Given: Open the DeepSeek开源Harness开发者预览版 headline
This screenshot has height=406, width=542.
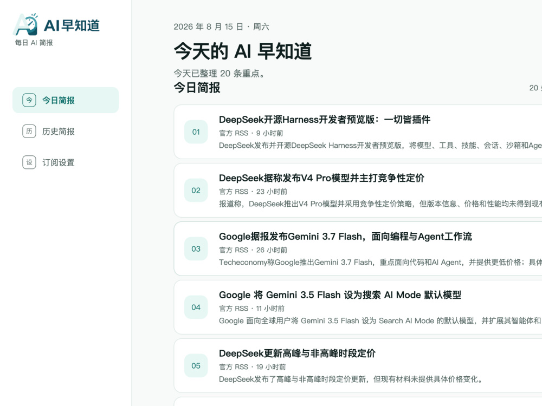Looking at the screenshot, I should coord(325,120).
